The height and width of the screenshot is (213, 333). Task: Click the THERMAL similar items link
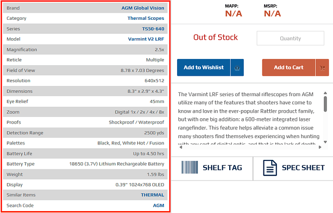click(152, 195)
